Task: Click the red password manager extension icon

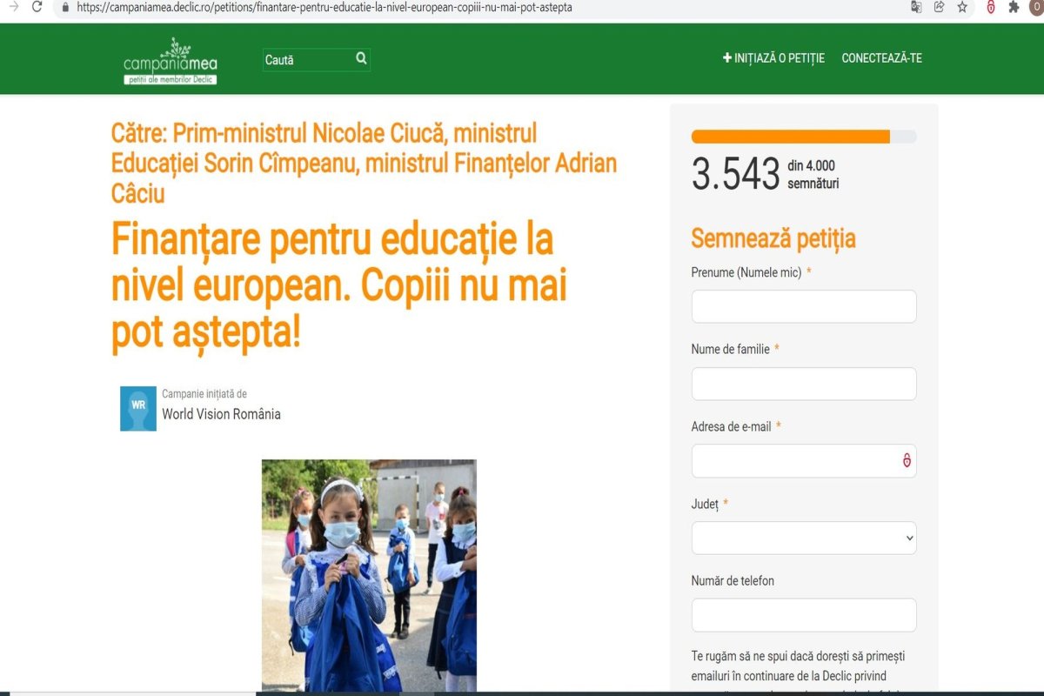Action: click(x=992, y=7)
